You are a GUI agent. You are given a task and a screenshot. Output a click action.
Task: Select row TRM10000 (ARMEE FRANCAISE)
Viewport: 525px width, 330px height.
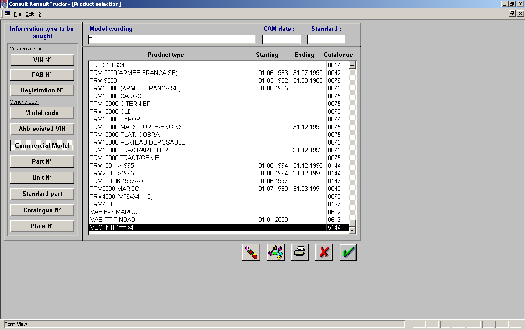(x=219, y=88)
